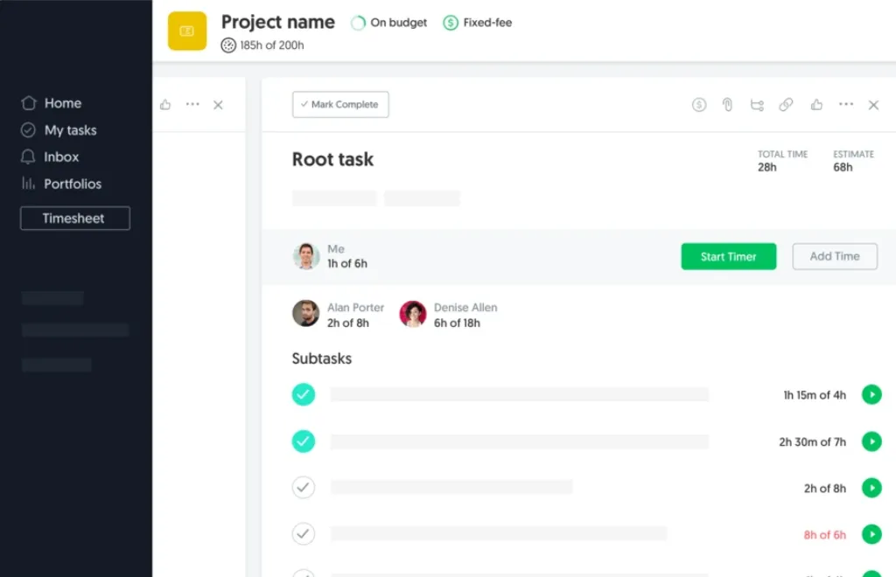Like the Root task with thumbs-up

point(816,105)
